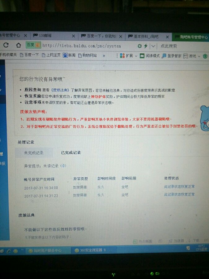Close the leftmost 帐号管理中心 tab

click(x=25, y=36)
